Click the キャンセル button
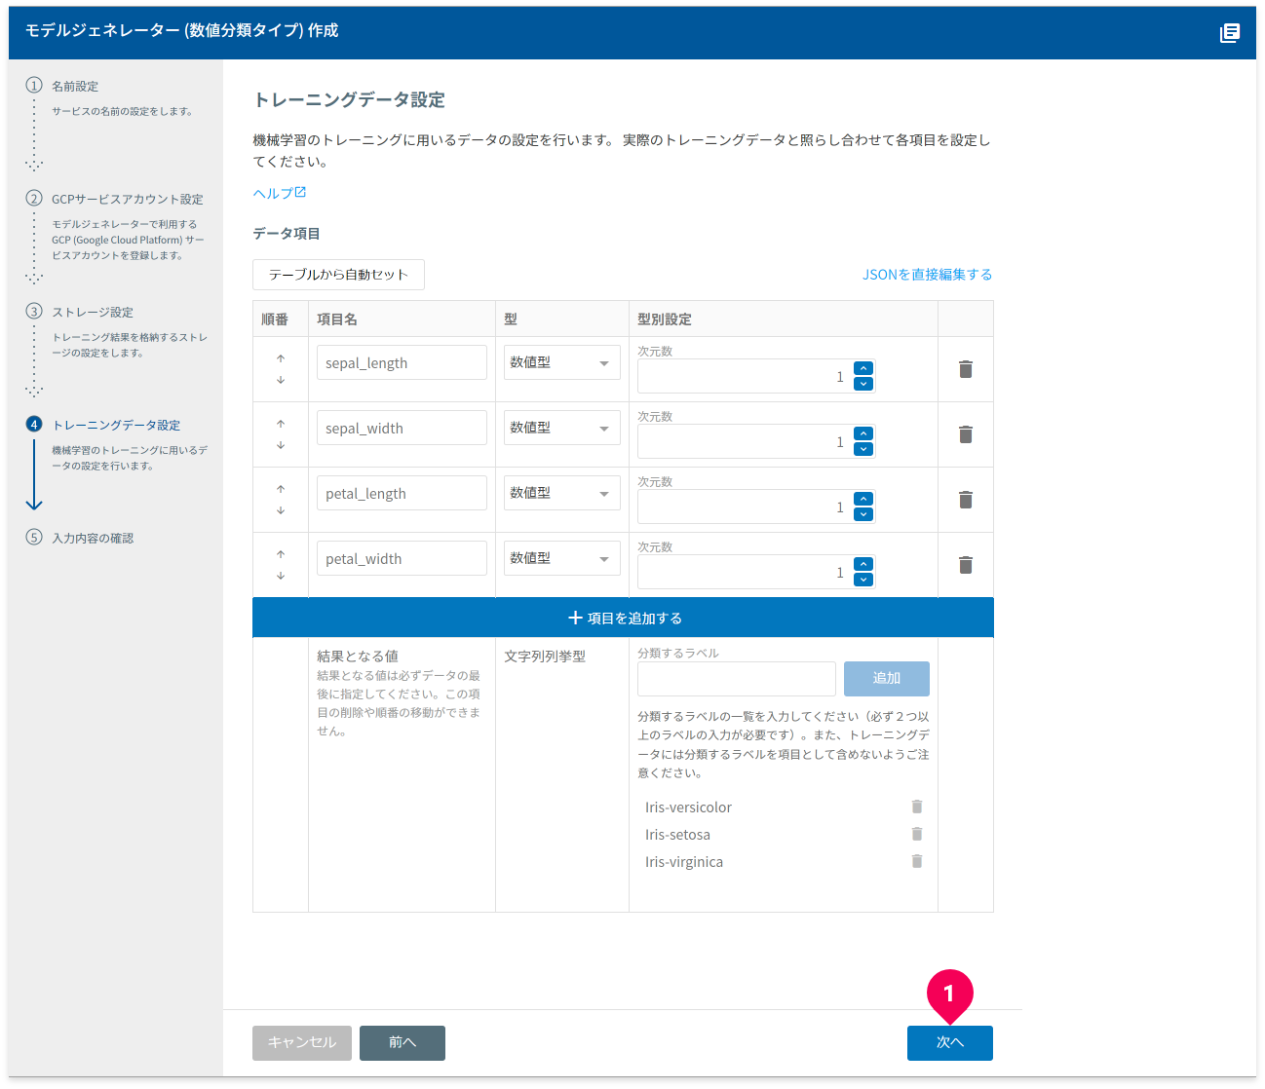Image resolution: width=1265 pixels, height=1089 pixels. pos(302,1042)
